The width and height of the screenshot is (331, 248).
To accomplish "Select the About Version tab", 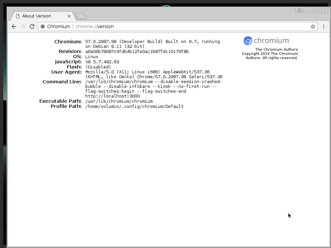I will (42, 16).
